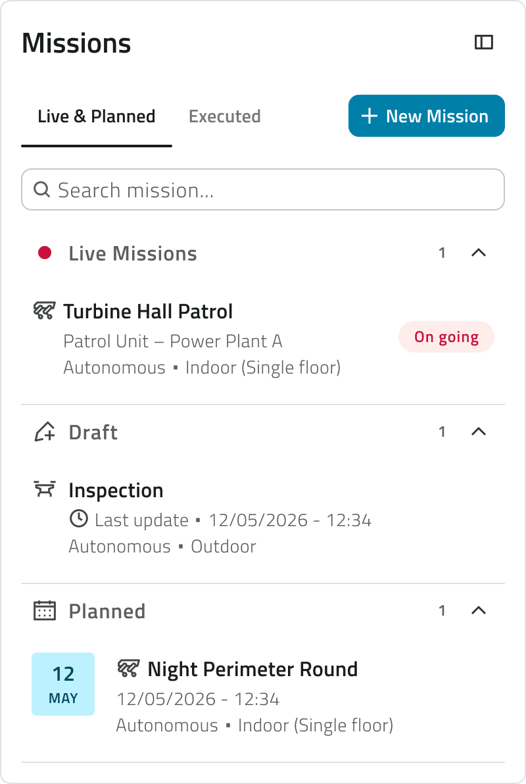Focus the Search mission field
Screen dimensions: 526x784
pos(263,189)
